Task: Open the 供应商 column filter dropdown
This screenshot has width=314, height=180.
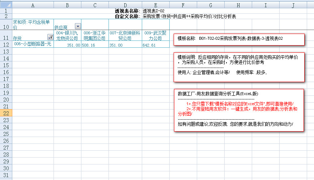Action: (78, 26)
